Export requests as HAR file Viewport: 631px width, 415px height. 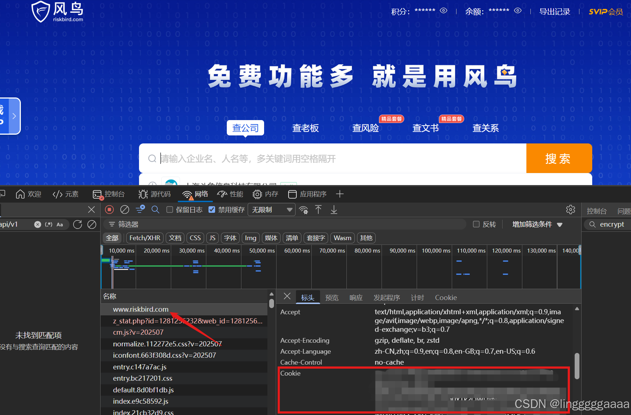333,210
